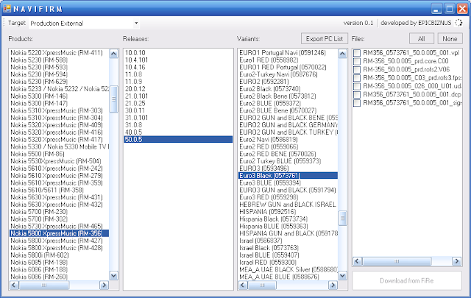Select Nokia 6085 (RM-198) product

coord(39,262)
